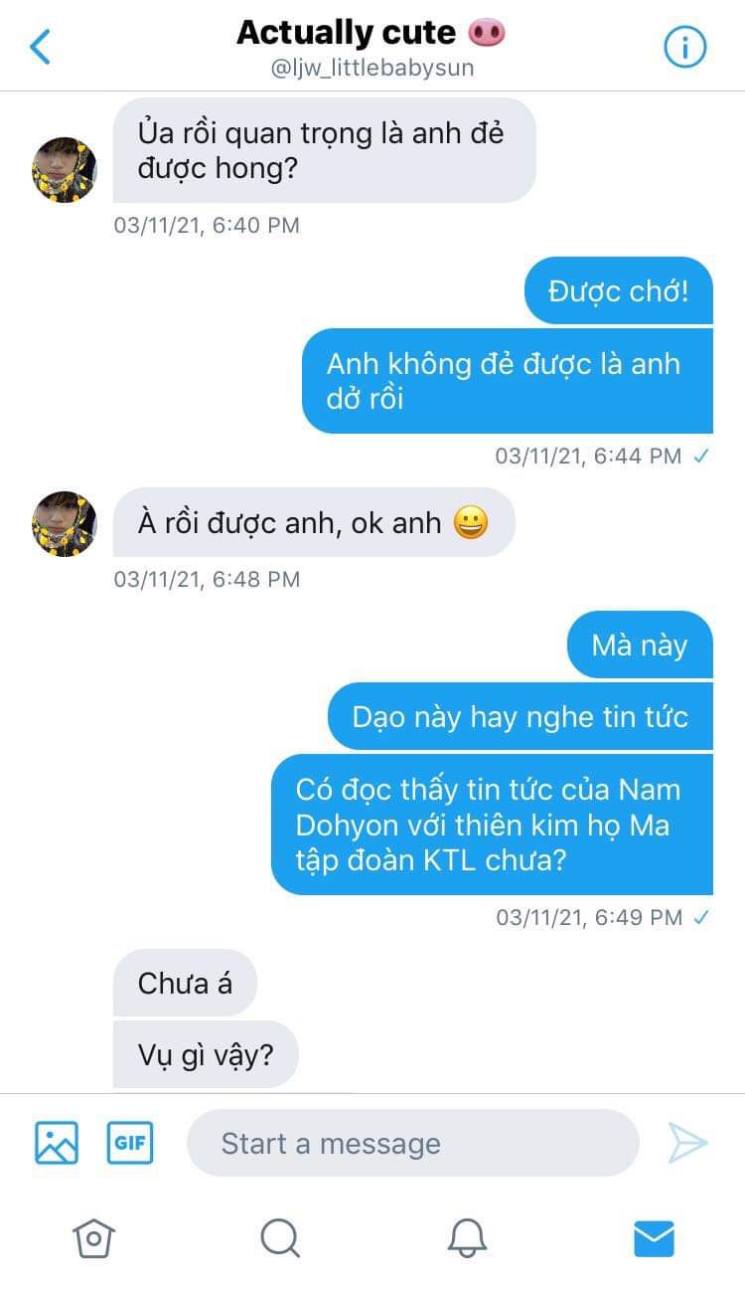Image resolution: width=745 pixels, height=1290 pixels.
Task: Tap the paper plane send icon
Action: (x=687, y=1143)
